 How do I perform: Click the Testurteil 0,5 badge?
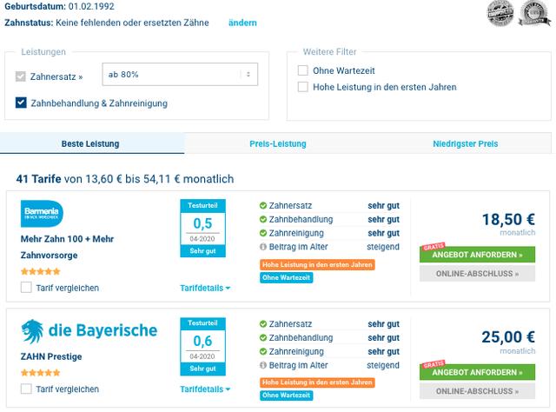tap(202, 229)
